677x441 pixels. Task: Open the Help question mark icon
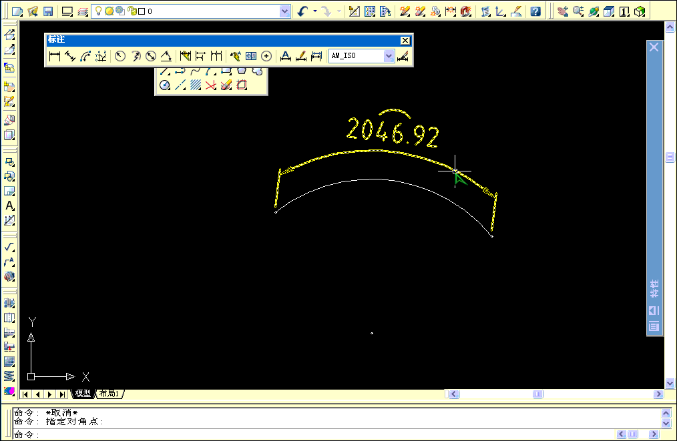pyautogui.click(x=535, y=11)
